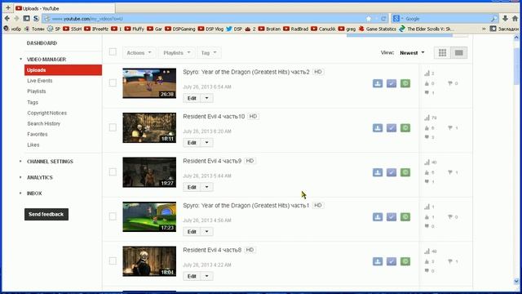Viewport: 522px width, 294px height.
Task: Tick the checkbox for Spyro часть1 video
Action: click(x=113, y=216)
